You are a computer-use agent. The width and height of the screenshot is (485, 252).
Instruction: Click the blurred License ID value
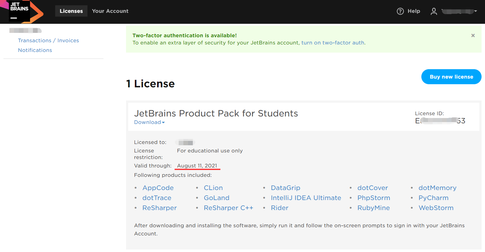point(440,121)
